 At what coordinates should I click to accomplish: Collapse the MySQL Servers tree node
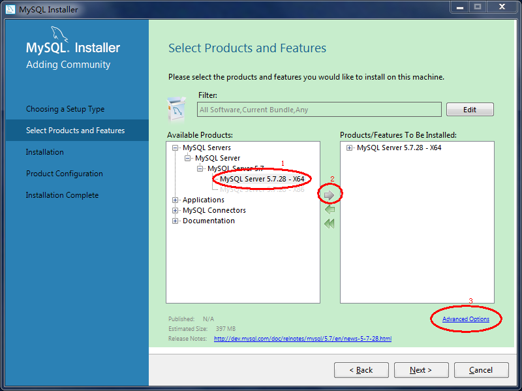(x=175, y=148)
